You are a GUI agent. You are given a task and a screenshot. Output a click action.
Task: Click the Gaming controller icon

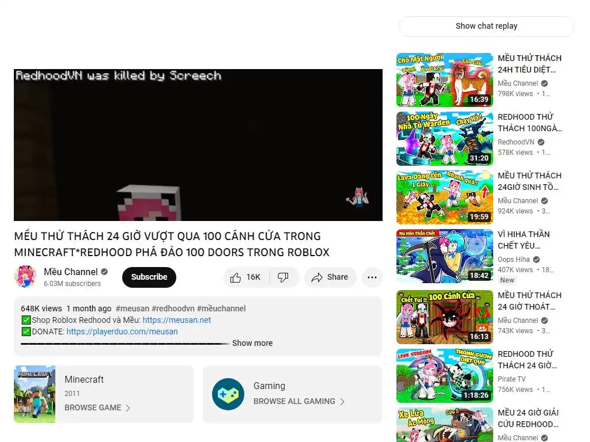pos(228,394)
